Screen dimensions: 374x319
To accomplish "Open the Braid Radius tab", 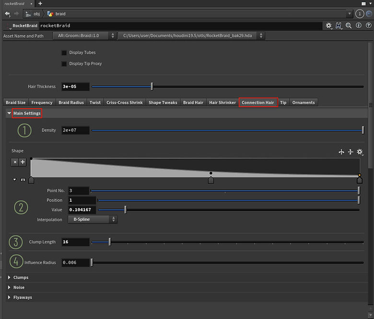I will pyautogui.click(x=71, y=103).
